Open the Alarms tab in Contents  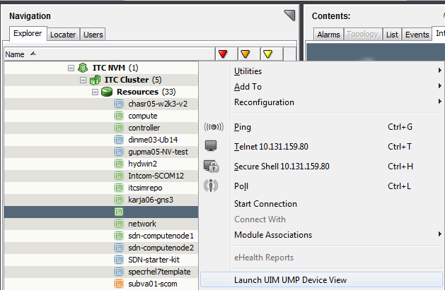328,35
